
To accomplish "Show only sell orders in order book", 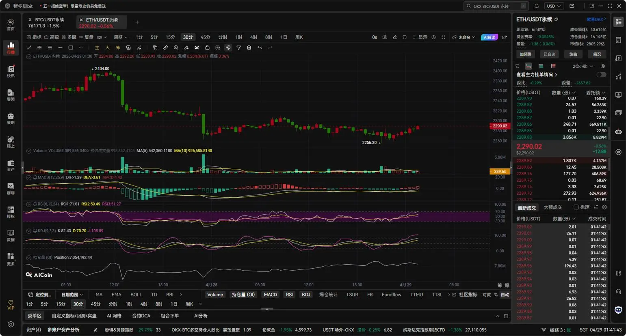I will (x=553, y=66).
